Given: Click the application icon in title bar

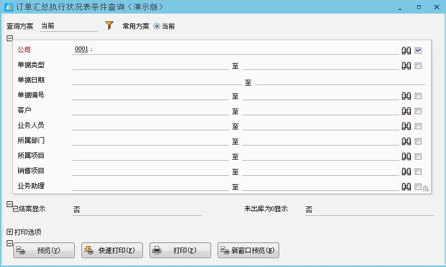Looking at the screenshot, I should 9,7.
